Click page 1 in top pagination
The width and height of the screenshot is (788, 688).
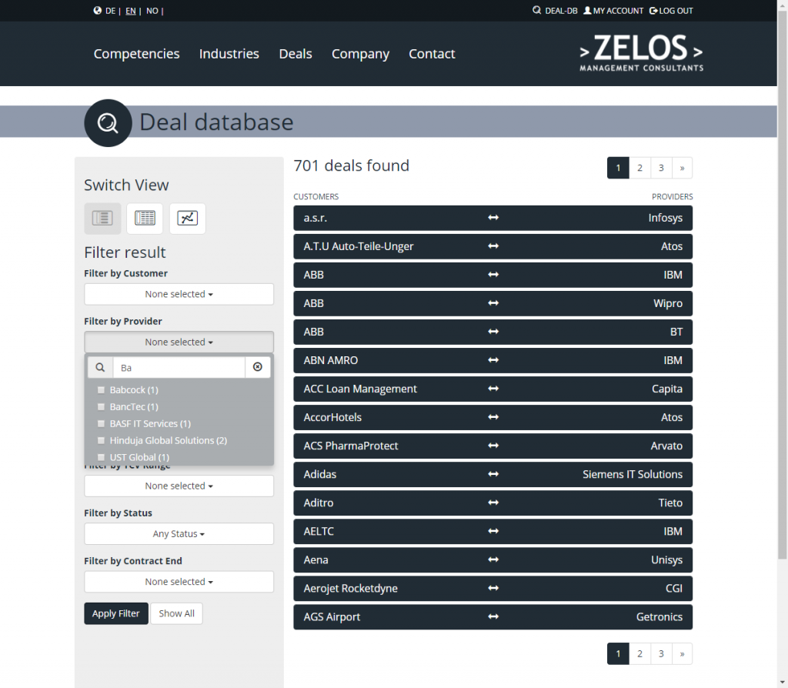(618, 168)
